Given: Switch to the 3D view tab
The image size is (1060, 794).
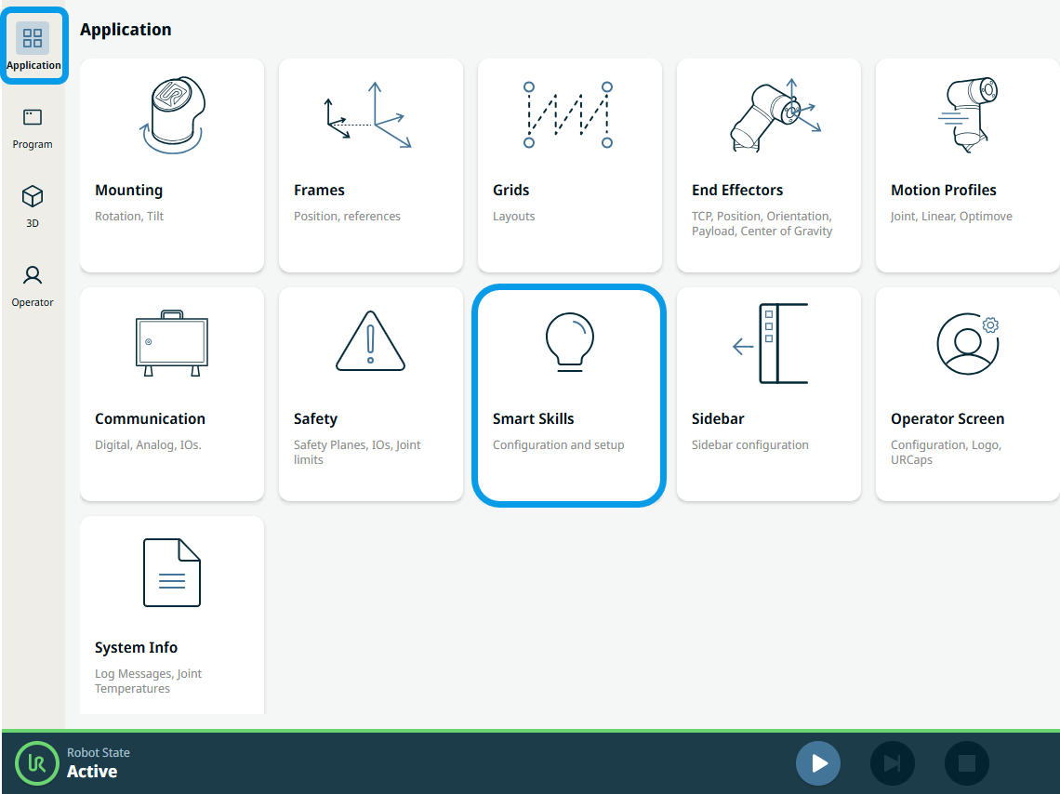Looking at the screenshot, I should coord(33,206).
